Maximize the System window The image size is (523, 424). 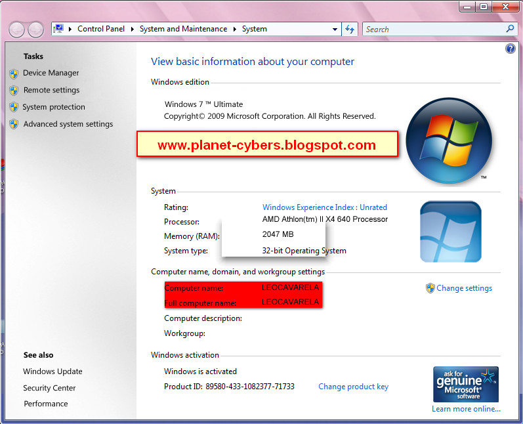[484, 7]
